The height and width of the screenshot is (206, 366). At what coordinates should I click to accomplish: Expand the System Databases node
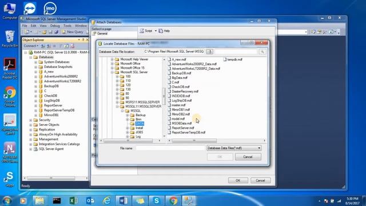pos(35,62)
